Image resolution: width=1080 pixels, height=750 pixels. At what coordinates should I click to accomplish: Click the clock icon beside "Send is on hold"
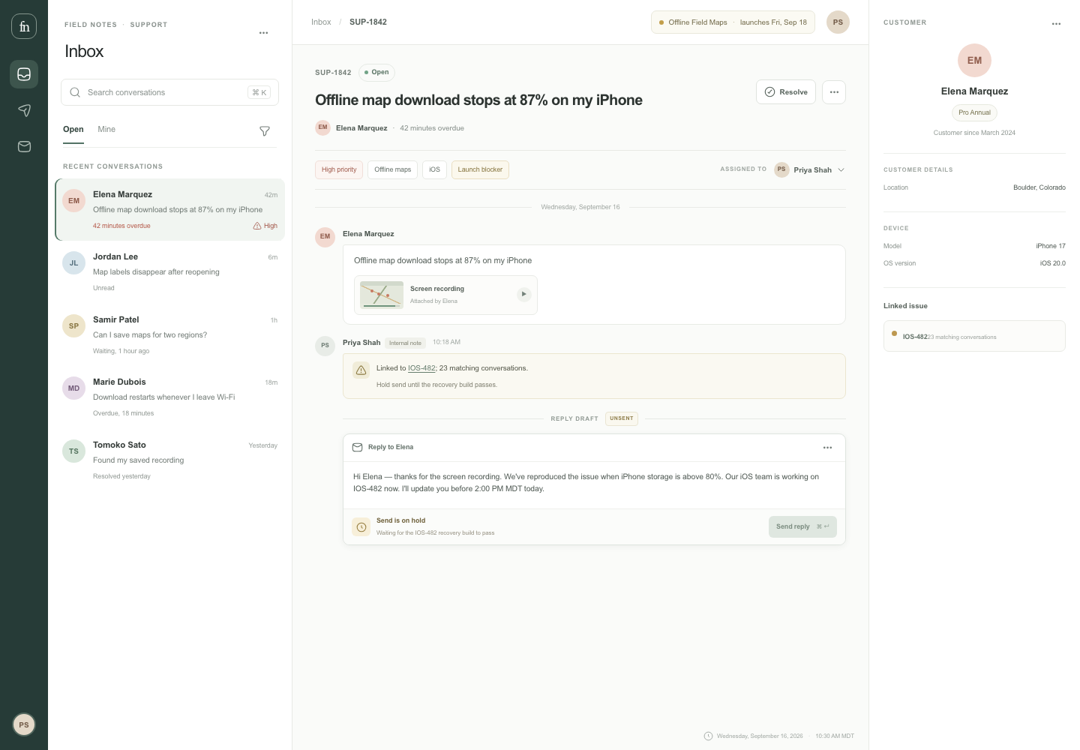click(361, 527)
